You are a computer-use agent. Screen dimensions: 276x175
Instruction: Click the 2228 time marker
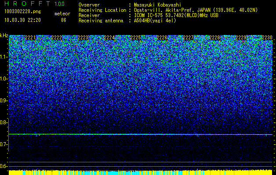click(x=215, y=38)
